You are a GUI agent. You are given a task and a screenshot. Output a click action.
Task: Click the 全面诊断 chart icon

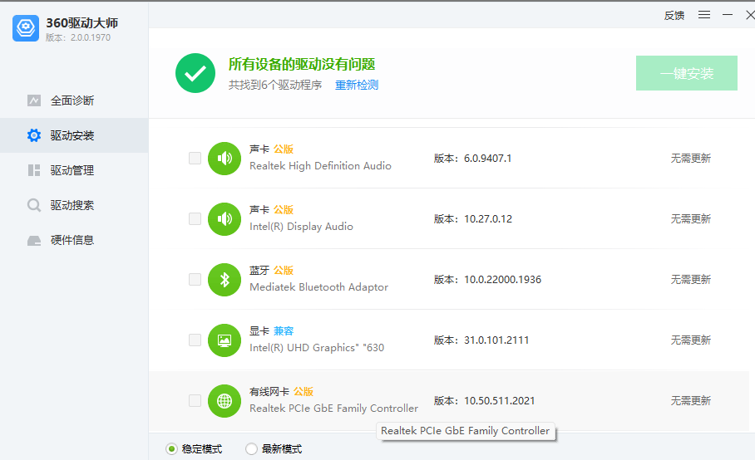[x=34, y=100]
